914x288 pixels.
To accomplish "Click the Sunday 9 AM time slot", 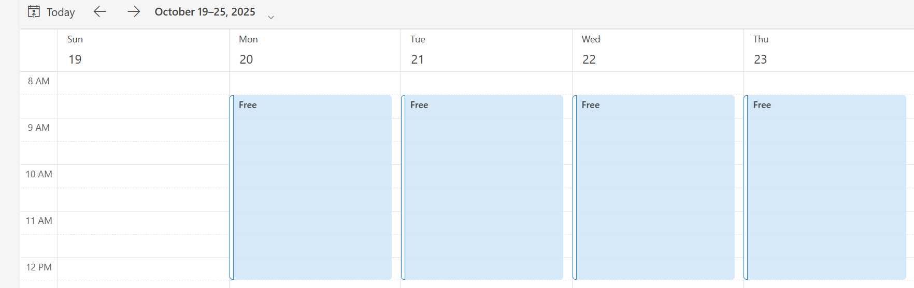I will click(144, 130).
